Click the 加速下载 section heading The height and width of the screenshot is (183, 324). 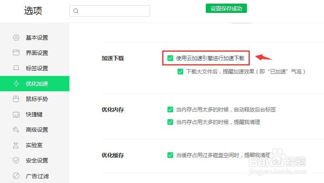point(113,58)
